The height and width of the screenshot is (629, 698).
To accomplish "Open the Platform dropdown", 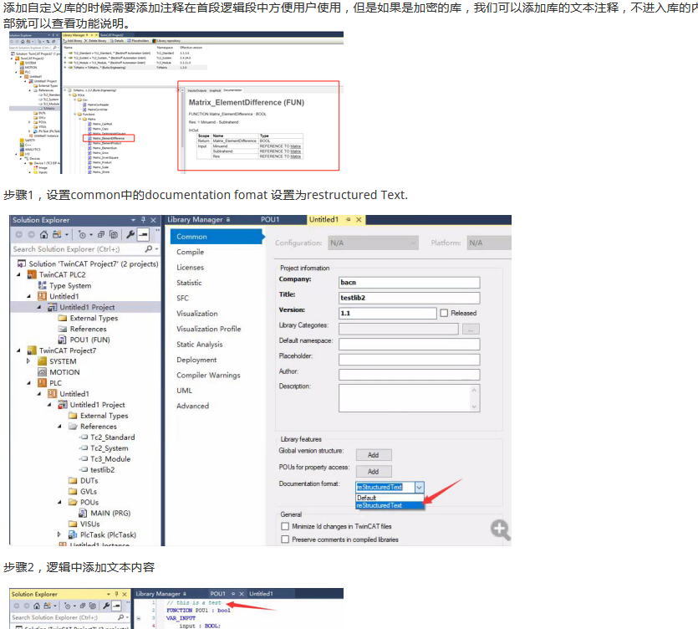I will point(489,243).
